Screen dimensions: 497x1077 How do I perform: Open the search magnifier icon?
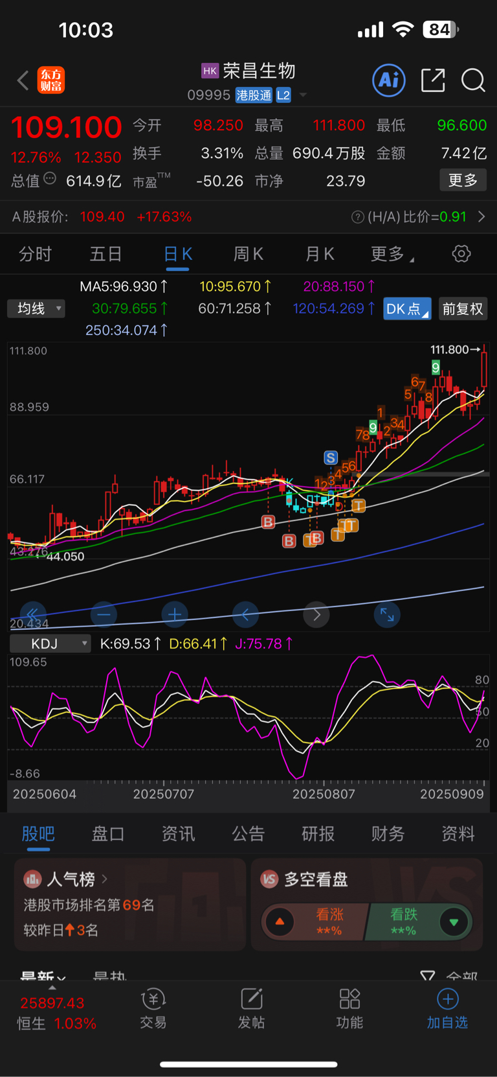point(472,80)
